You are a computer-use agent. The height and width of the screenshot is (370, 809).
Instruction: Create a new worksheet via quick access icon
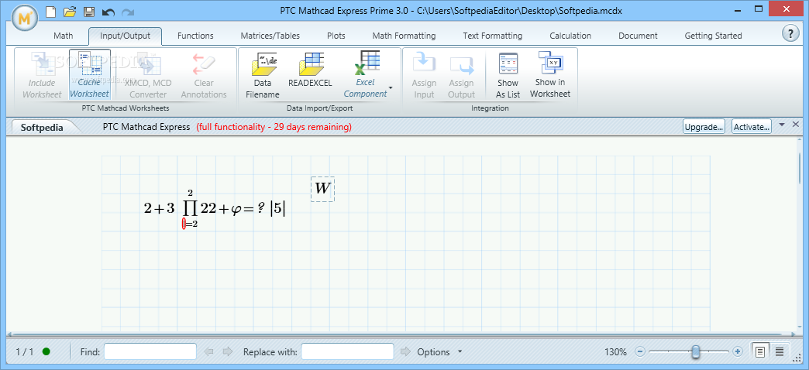pyautogui.click(x=50, y=11)
